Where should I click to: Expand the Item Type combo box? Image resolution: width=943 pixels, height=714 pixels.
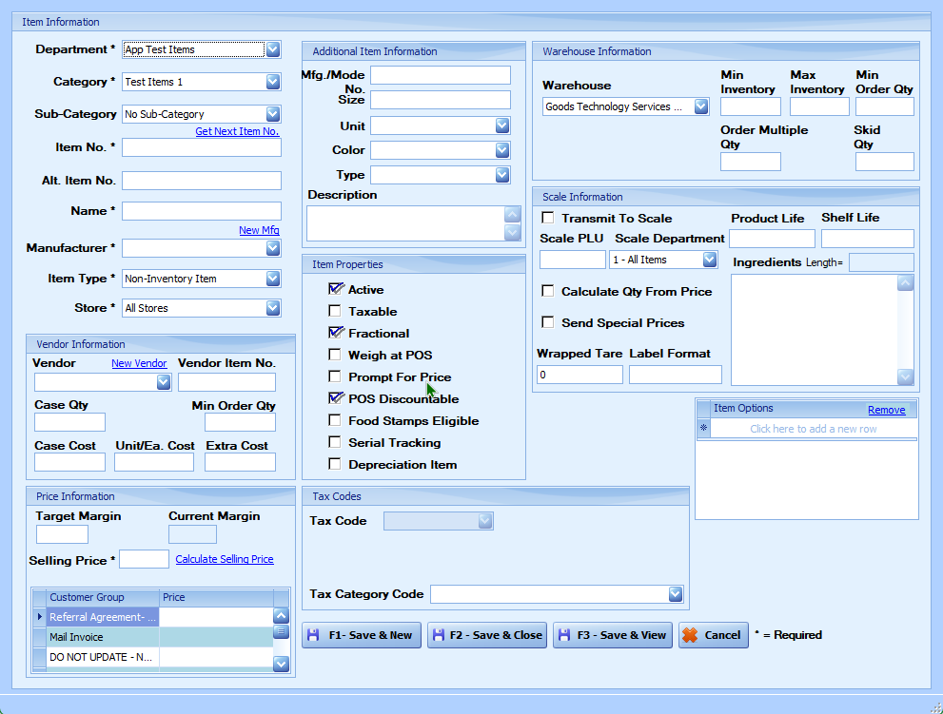(273, 279)
